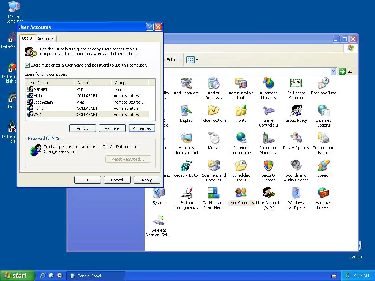Sort by Domain column header
This screenshot has height=281, width=375.
coord(93,83)
